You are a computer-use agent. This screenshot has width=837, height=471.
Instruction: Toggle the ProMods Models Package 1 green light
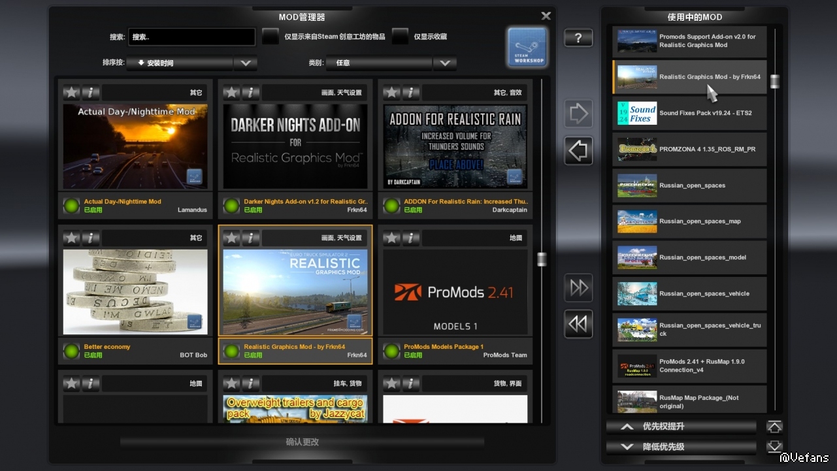click(x=391, y=351)
